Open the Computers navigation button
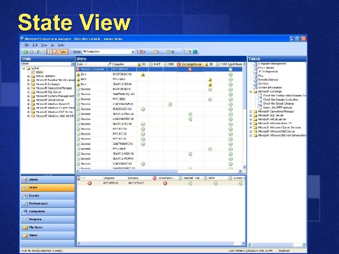339x254 pixels. [x=48, y=212]
